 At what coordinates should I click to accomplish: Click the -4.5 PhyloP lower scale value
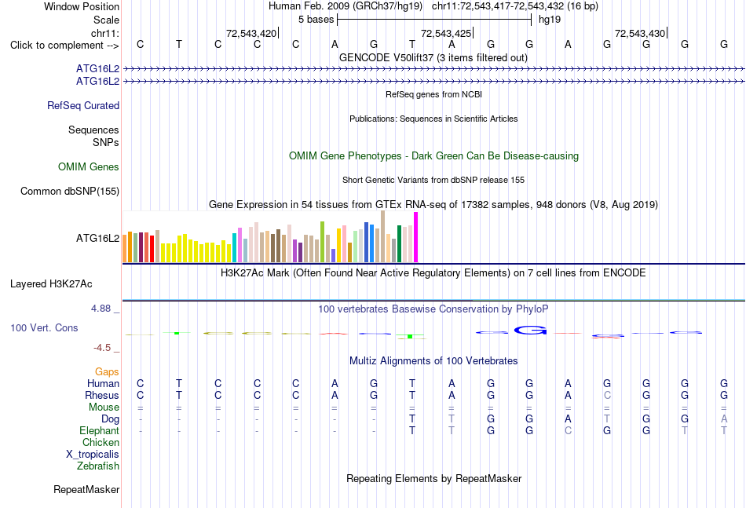[102, 348]
